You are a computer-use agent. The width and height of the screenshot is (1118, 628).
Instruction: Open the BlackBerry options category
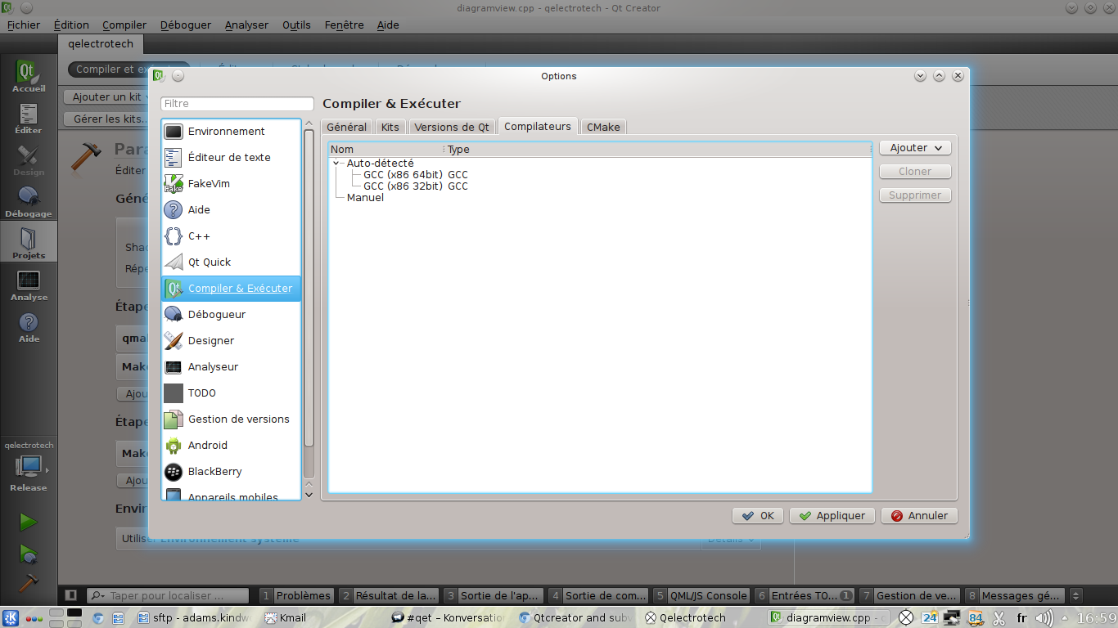(x=232, y=471)
